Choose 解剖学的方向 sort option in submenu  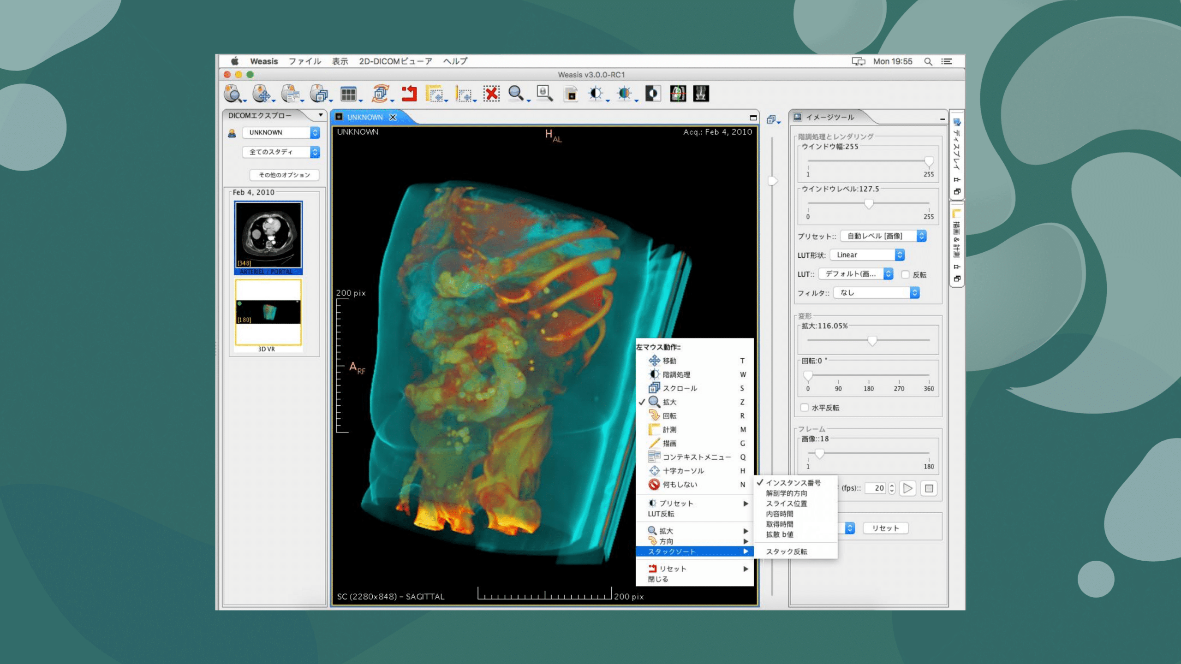tap(787, 493)
